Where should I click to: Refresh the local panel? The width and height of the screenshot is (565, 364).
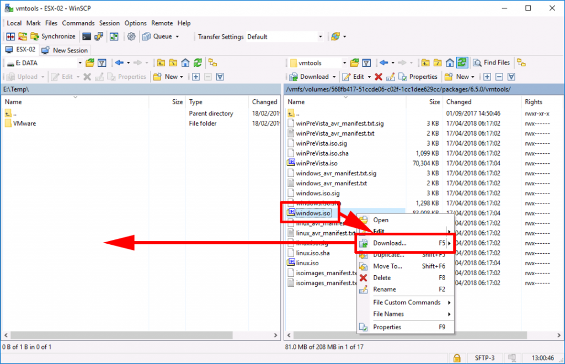coord(198,63)
